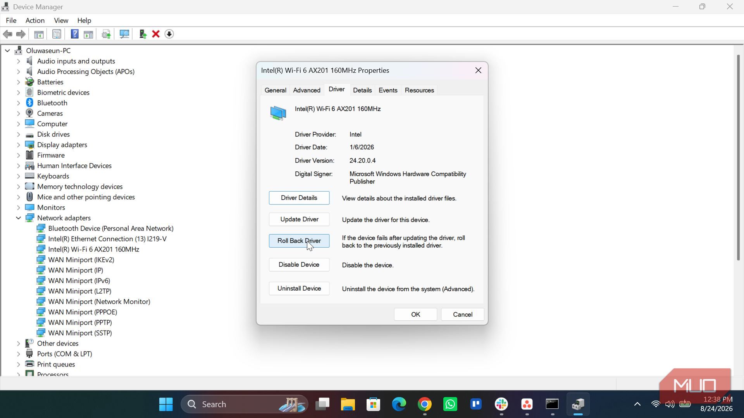
Task: Open the Help menu
Action: (x=84, y=20)
